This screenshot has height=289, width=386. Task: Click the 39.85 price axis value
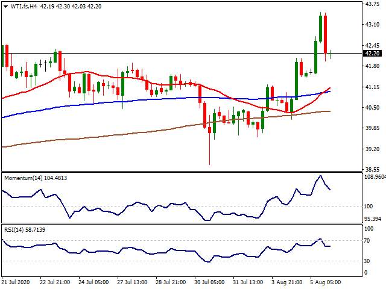coord(372,128)
